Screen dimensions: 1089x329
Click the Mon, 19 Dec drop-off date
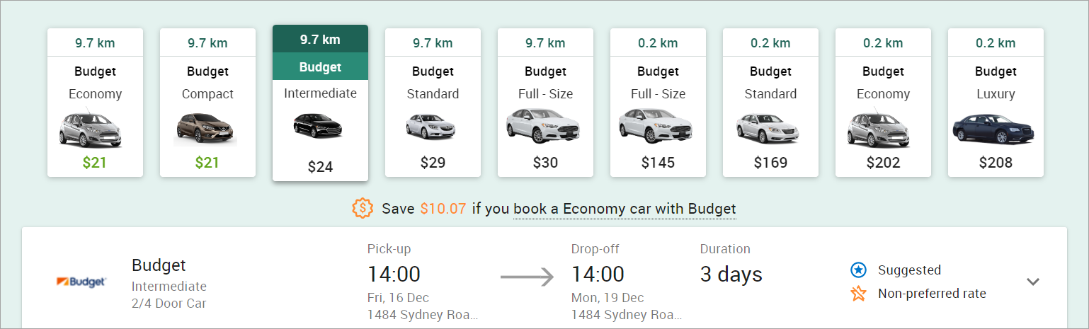[x=608, y=297]
